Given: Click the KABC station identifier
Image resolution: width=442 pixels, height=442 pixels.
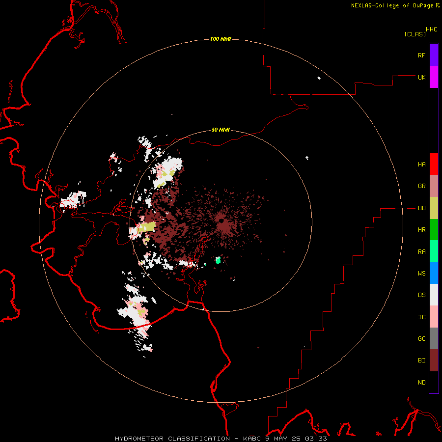Looking at the screenshot, I should [252, 439].
